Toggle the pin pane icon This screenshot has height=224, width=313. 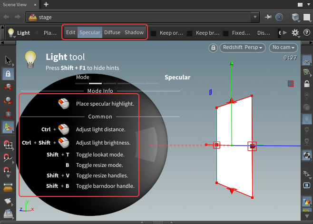pos(268,17)
